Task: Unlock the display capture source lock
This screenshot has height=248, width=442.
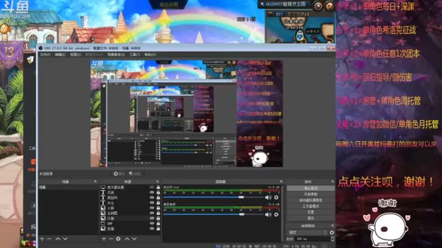Action: [158, 187]
